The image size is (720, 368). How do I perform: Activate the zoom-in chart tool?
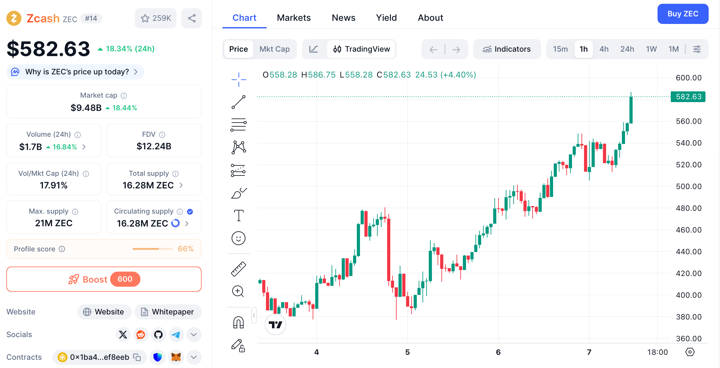[238, 291]
